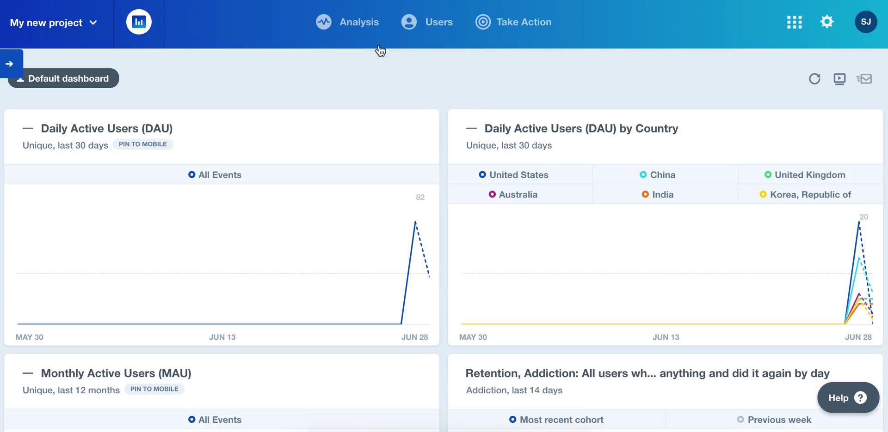Expand the sidebar with arrow button
Image resolution: width=888 pixels, height=432 pixels.
click(x=11, y=64)
